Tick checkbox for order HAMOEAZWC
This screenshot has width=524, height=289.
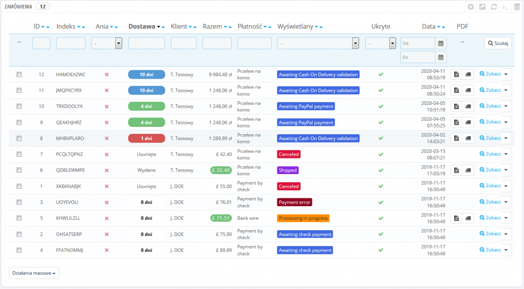click(x=19, y=74)
